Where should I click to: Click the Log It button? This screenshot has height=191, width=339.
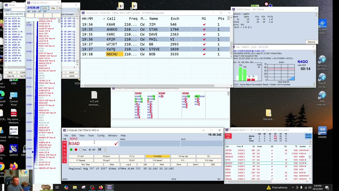point(128,164)
